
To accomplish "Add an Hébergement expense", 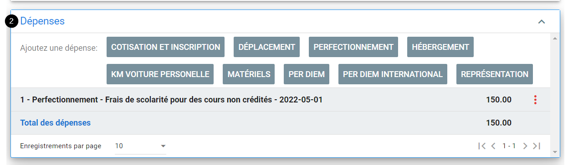I will 440,47.
